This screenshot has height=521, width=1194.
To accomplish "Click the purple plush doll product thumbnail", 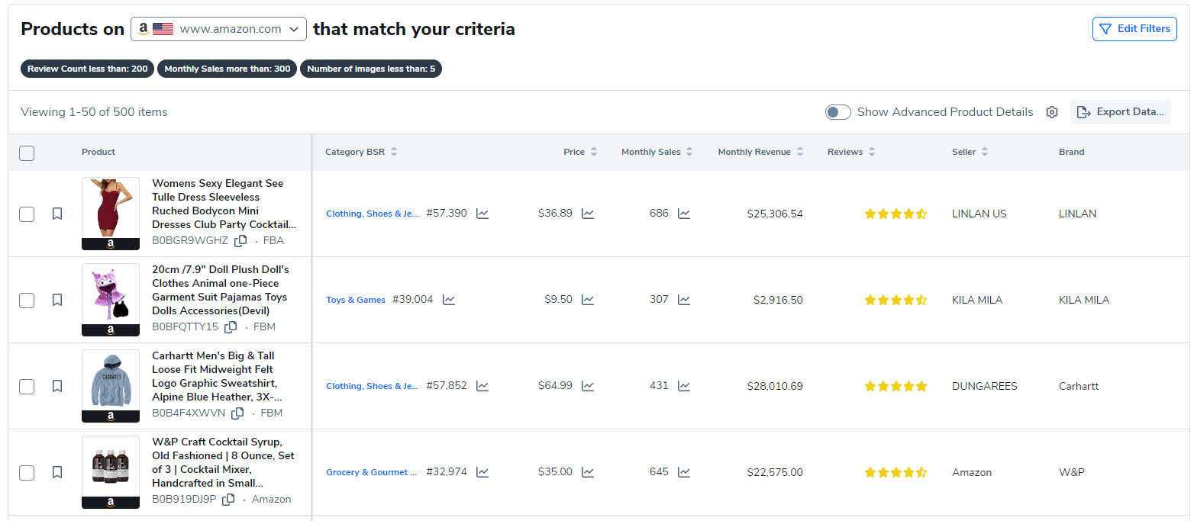I will (x=111, y=294).
